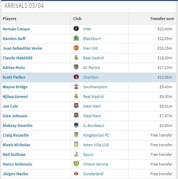Click the Blackburn Rovers crest icon
Viewport: 178px width, 179px height.
click(x=76, y=38)
